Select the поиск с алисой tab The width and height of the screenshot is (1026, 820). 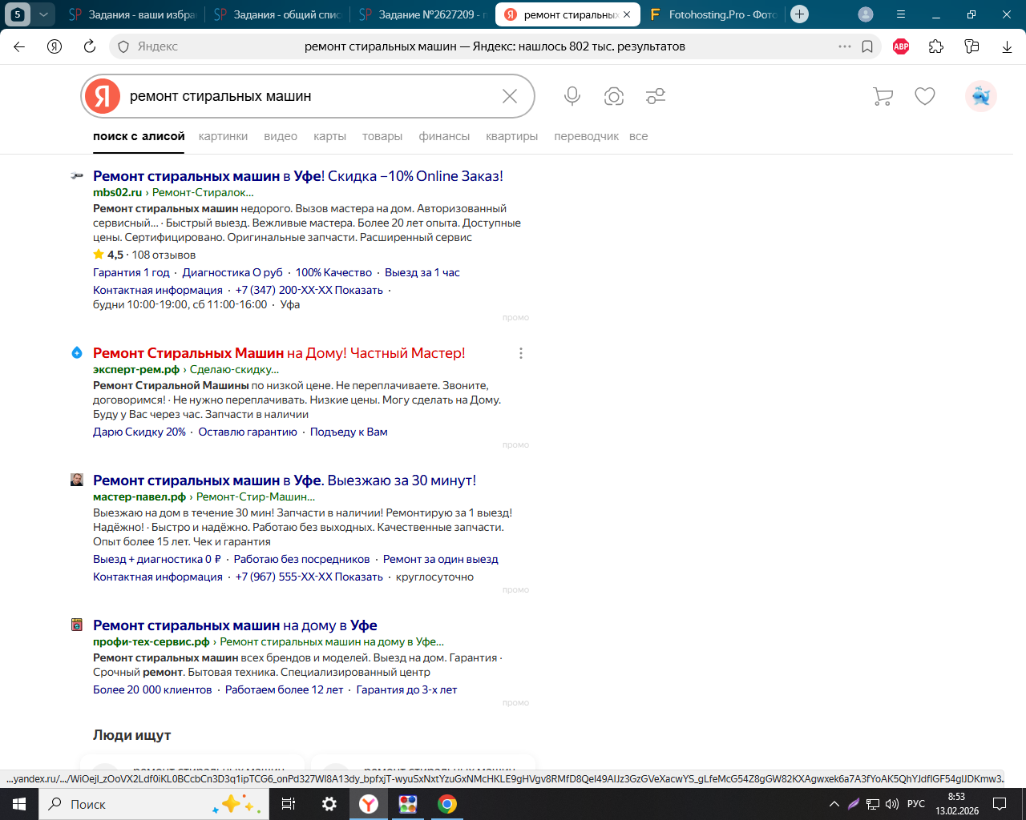tap(139, 136)
